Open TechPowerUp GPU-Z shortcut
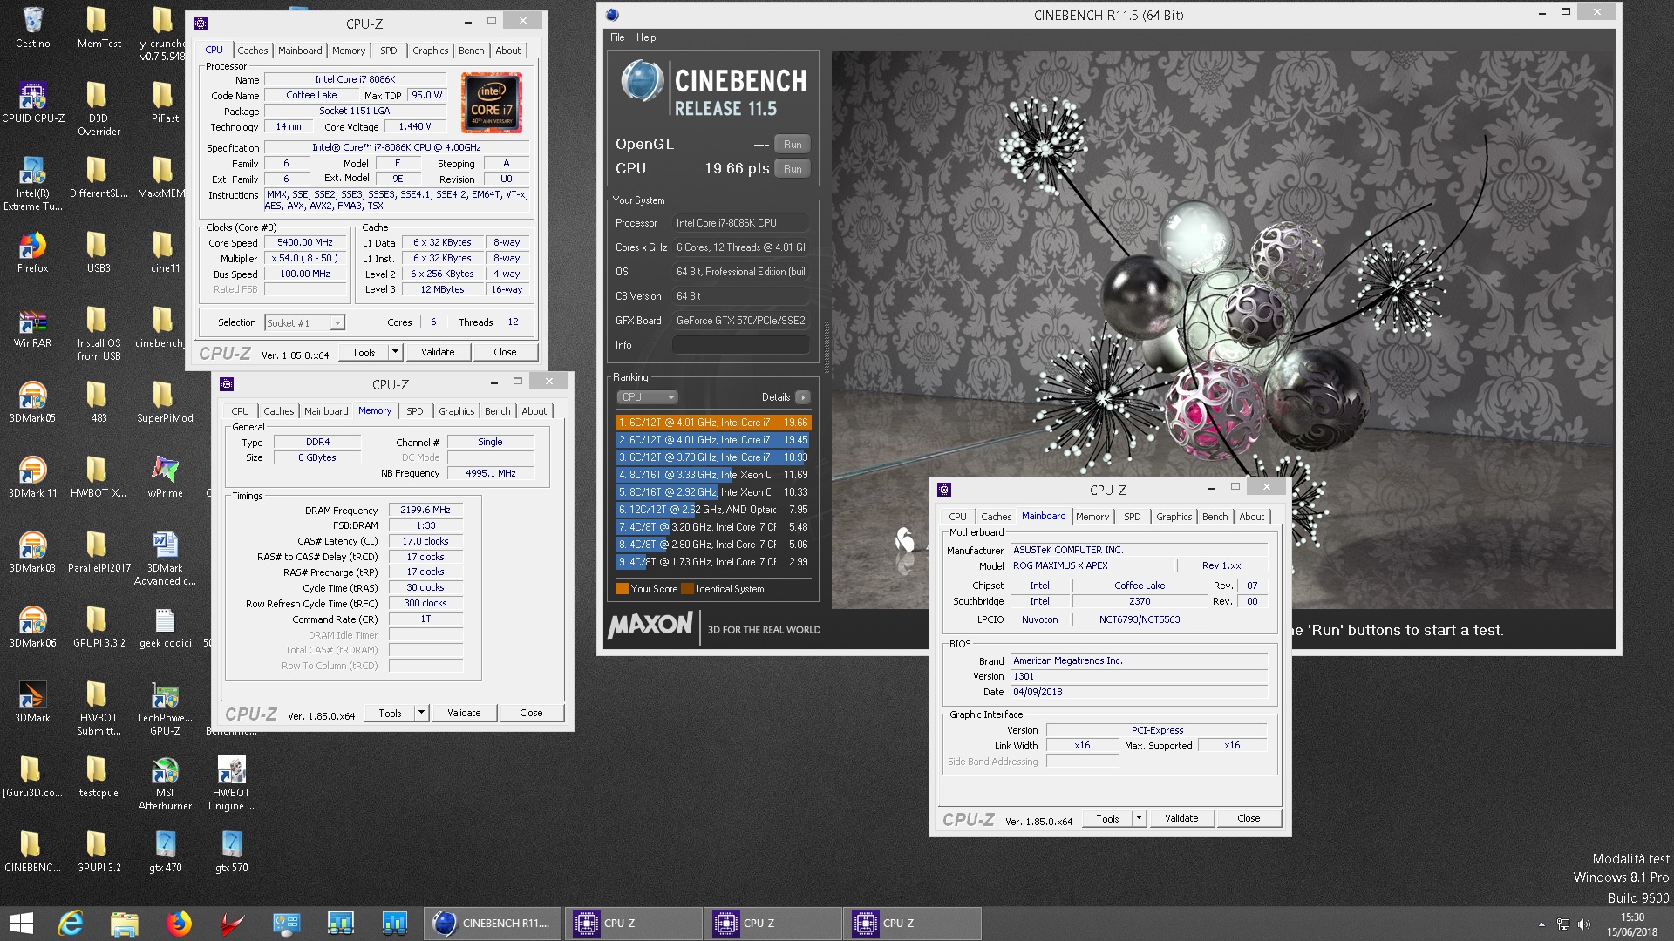The width and height of the screenshot is (1674, 941). (165, 707)
